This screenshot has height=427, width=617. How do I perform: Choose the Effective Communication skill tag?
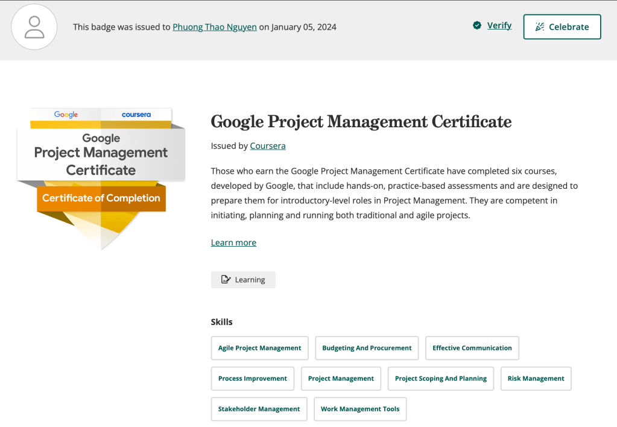click(x=472, y=348)
